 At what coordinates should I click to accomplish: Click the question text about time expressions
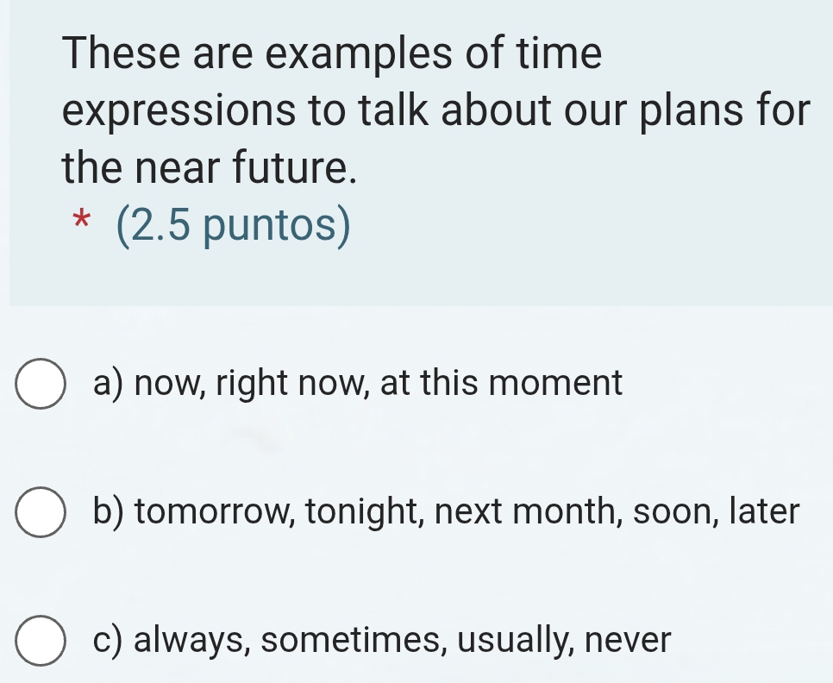pyautogui.click(x=435, y=110)
